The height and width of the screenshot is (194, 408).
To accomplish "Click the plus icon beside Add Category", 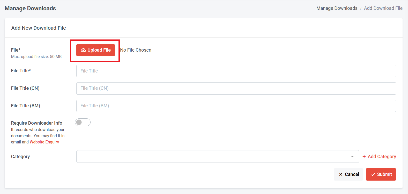I will [x=364, y=156].
